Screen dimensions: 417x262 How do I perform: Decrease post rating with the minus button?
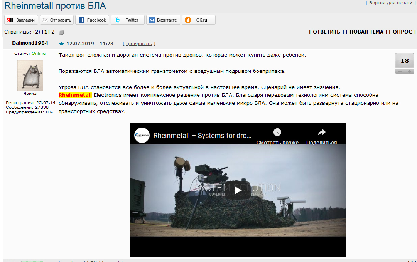[x=400, y=71]
